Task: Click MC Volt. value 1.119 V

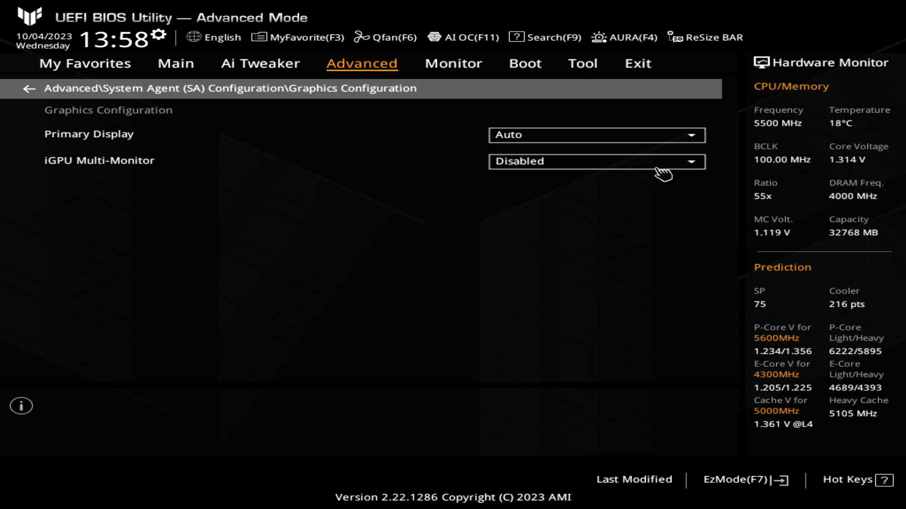Action: tap(772, 233)
